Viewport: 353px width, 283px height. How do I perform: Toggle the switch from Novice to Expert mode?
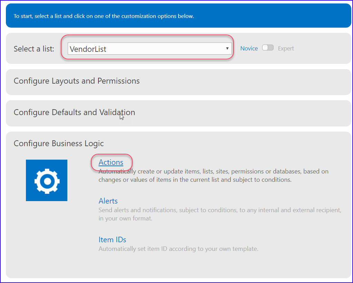point(268,48)
